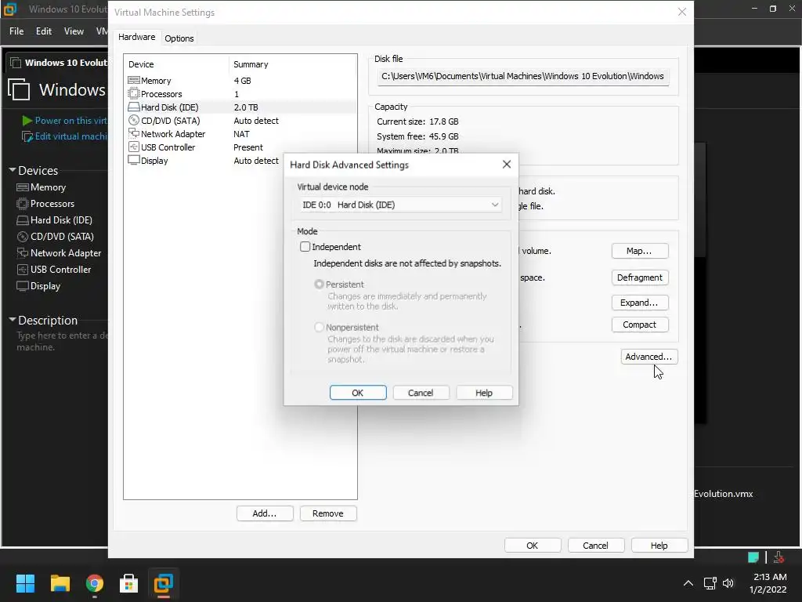Open the File menu in VMware
The image size is (802, 602).
pyautogui.click(x=16, y=31)
